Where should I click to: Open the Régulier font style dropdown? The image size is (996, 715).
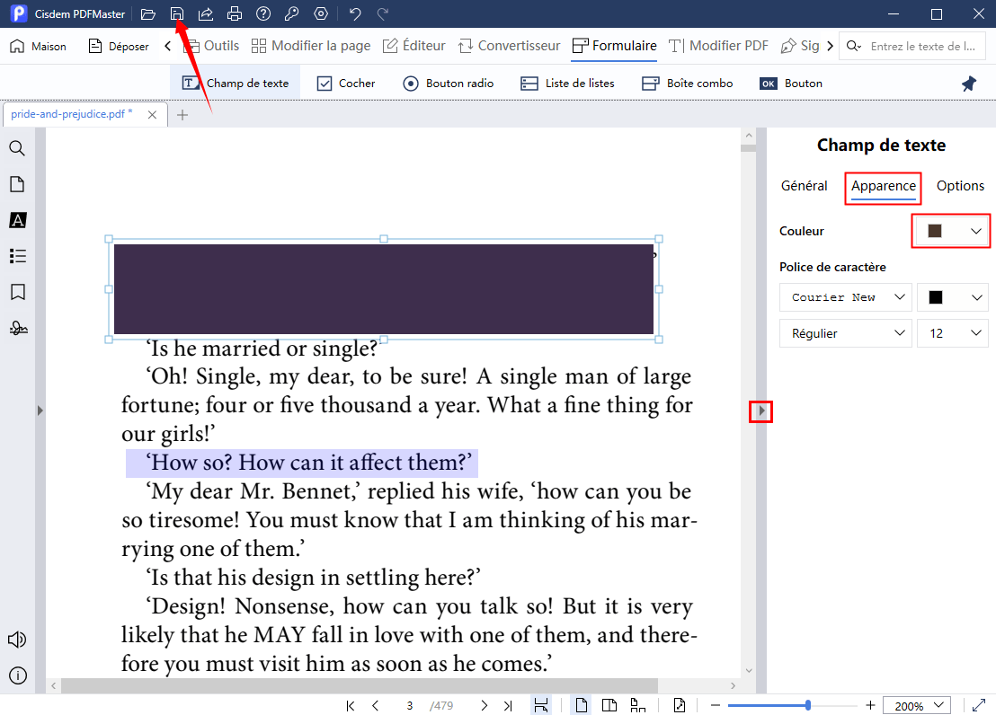pos(846,333)
